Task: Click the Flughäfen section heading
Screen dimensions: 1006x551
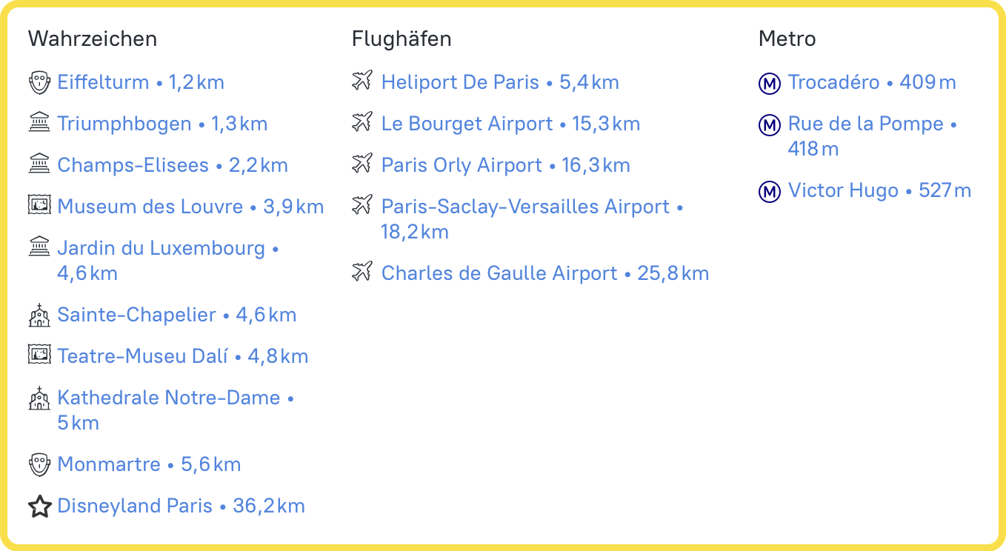Action: pyautogui.click(x=402, y=39)
